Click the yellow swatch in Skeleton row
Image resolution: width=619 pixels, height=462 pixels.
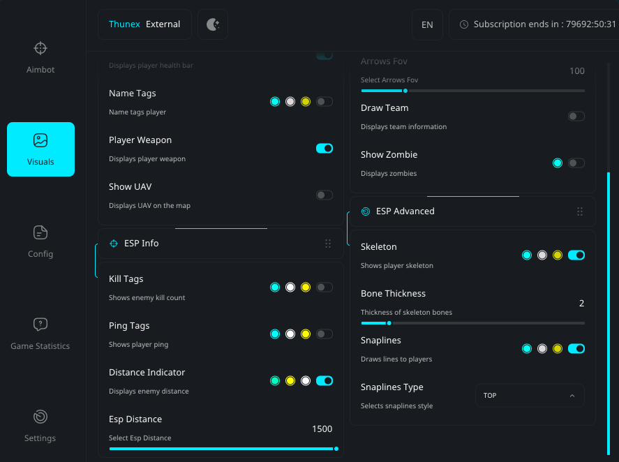click(558, 255)
